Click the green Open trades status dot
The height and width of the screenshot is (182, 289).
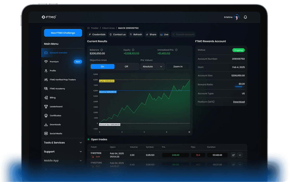(x=89, y=139)
